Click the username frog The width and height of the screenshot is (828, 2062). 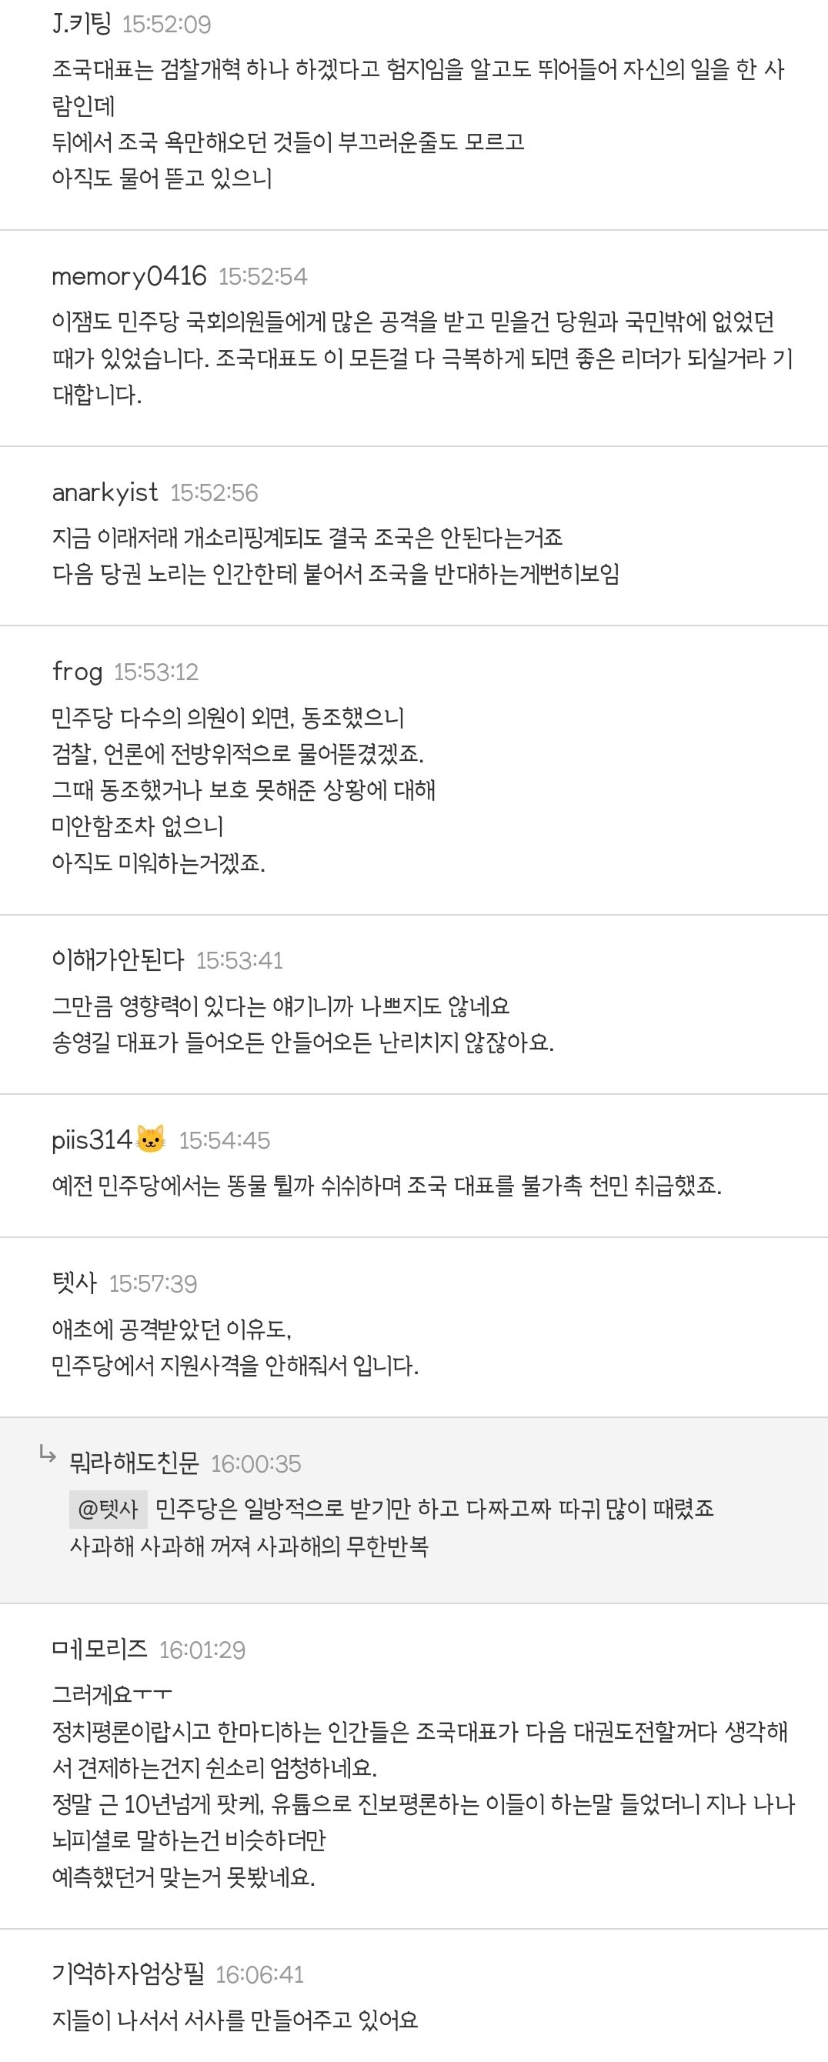[x=77, y=672]
